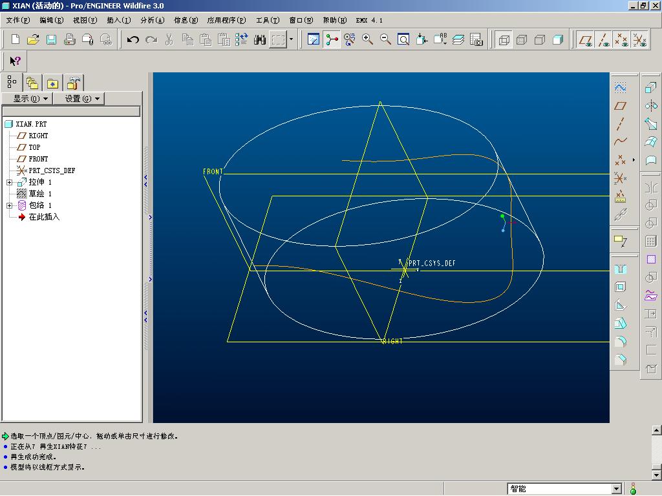Undo the last operation
The width and height of the screenshot is (662, 496).
point(133,39)
